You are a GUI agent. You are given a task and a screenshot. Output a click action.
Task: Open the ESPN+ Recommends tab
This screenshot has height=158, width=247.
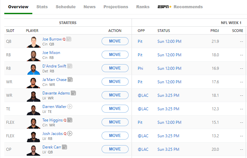click(x=180, y=7)
